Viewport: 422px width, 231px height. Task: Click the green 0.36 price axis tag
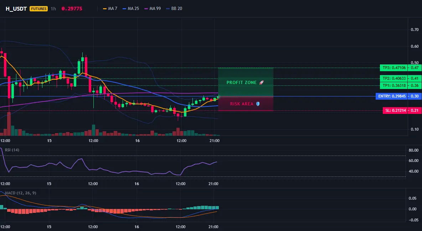[x=415, y=86]
